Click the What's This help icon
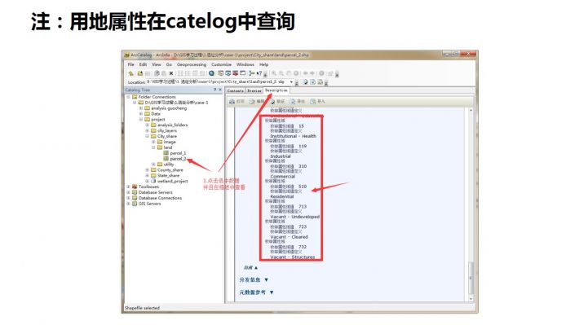 pyautogui.click(x=259, y=73)
